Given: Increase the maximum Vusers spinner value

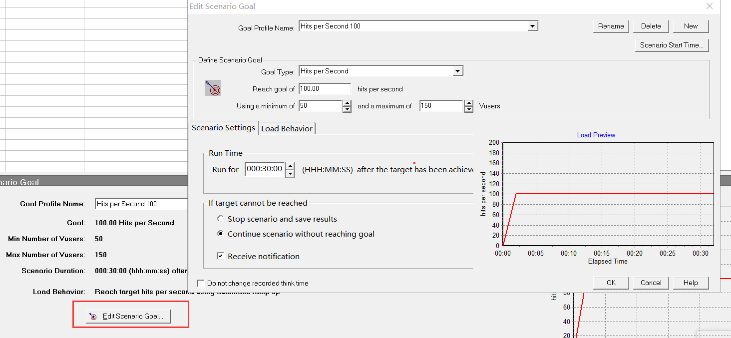Looking at the screenshot, I should pos(468,103).
